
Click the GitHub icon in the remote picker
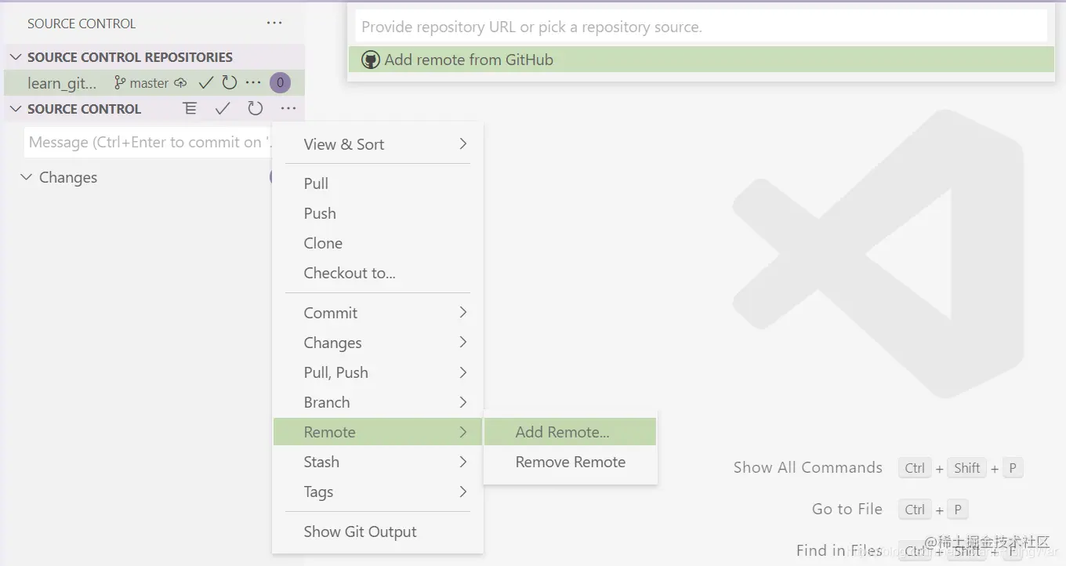[x=371, y=60]
